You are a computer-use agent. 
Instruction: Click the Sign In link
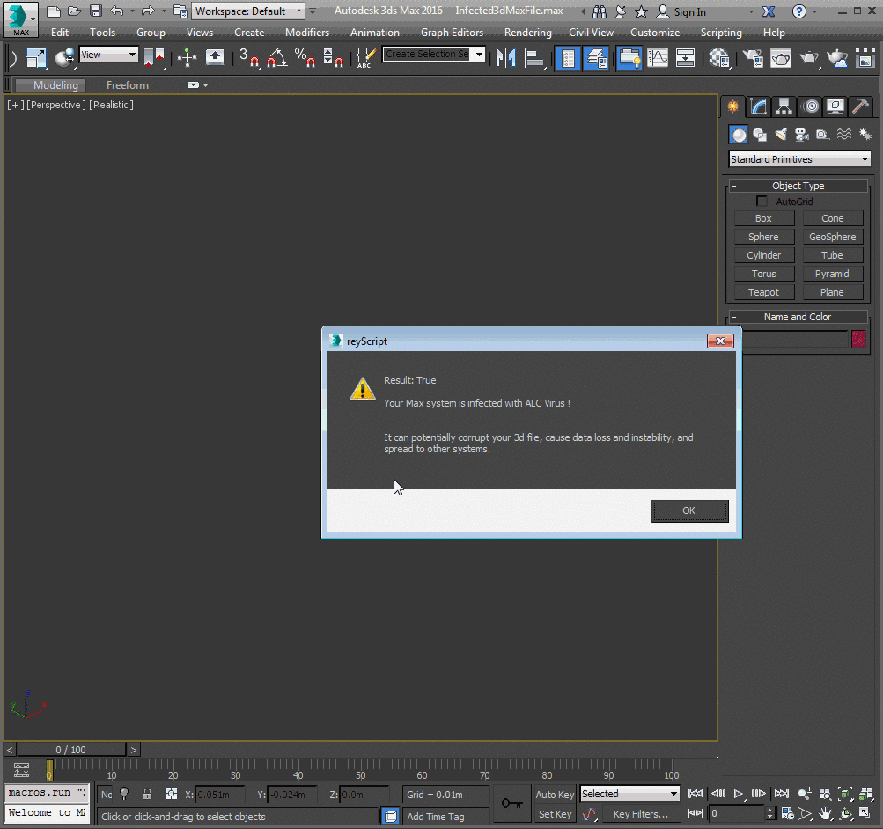click(x=690, y=11)
